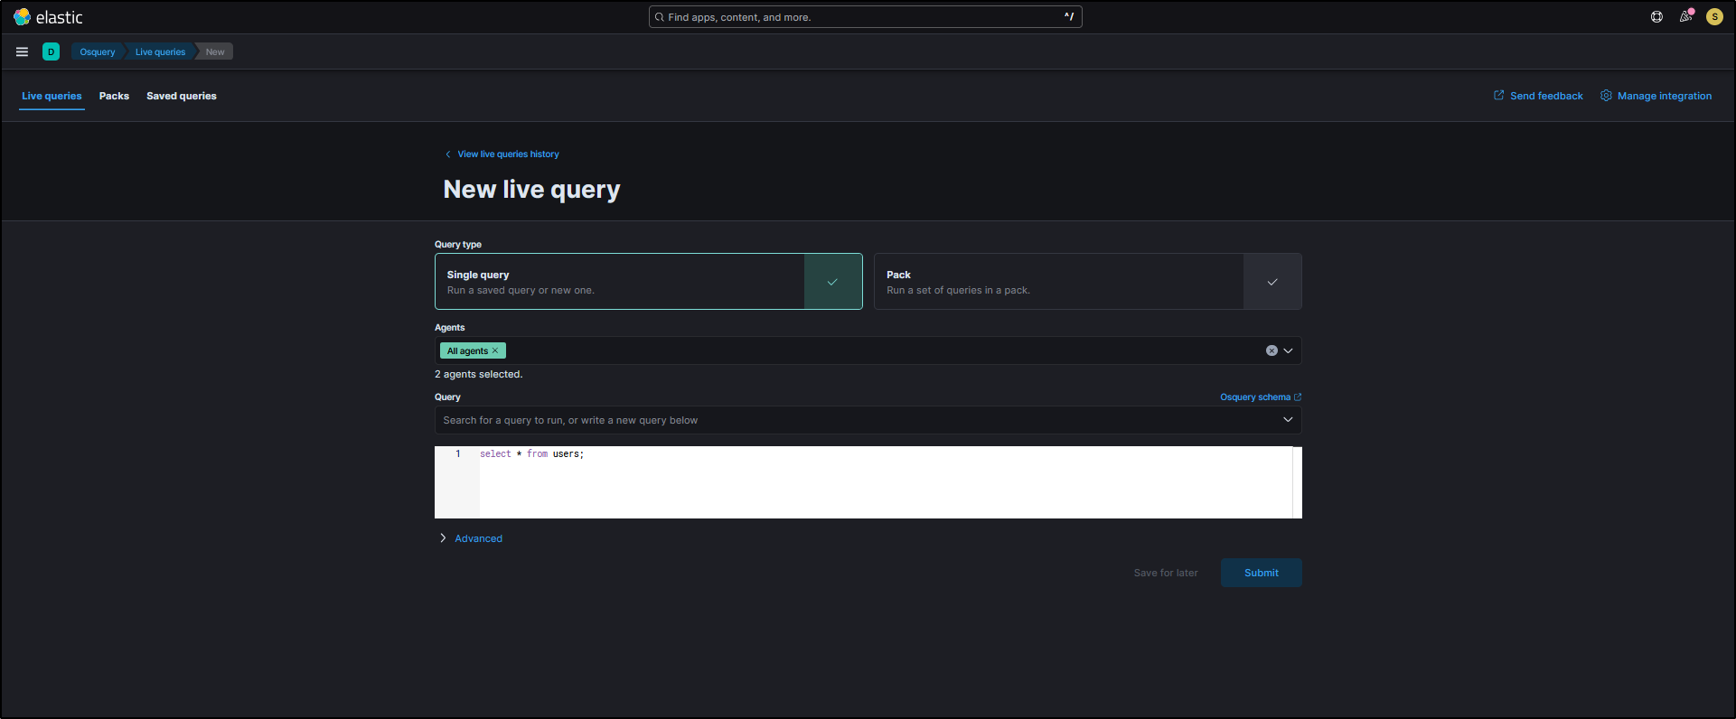Open the help menu icon
Viewport: 1736px width, 719px height.
(1656, 17)
